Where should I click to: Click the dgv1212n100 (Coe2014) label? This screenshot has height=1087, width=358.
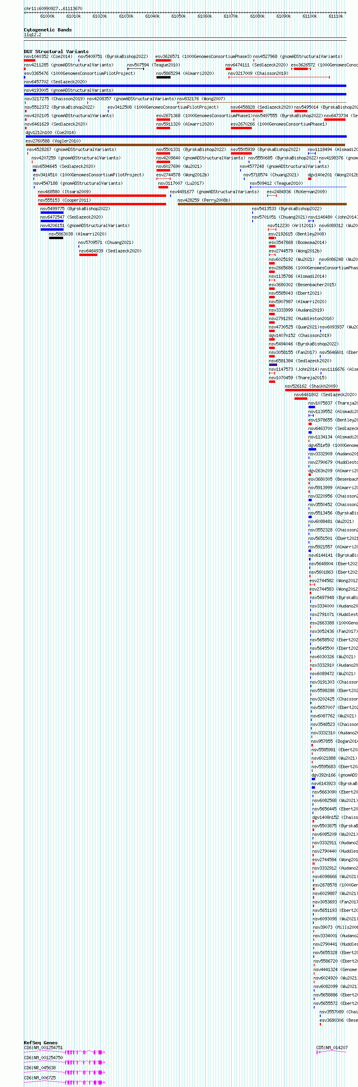[51, 132]
